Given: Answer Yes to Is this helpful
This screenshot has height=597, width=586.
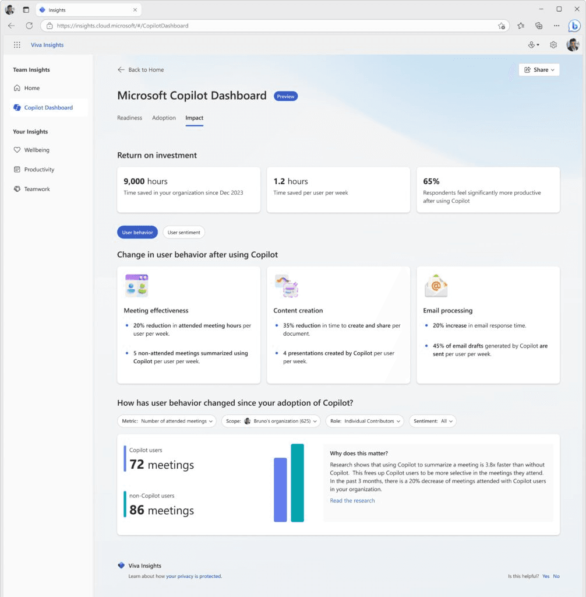Looking at the screenshot, I should pos(546,576).
